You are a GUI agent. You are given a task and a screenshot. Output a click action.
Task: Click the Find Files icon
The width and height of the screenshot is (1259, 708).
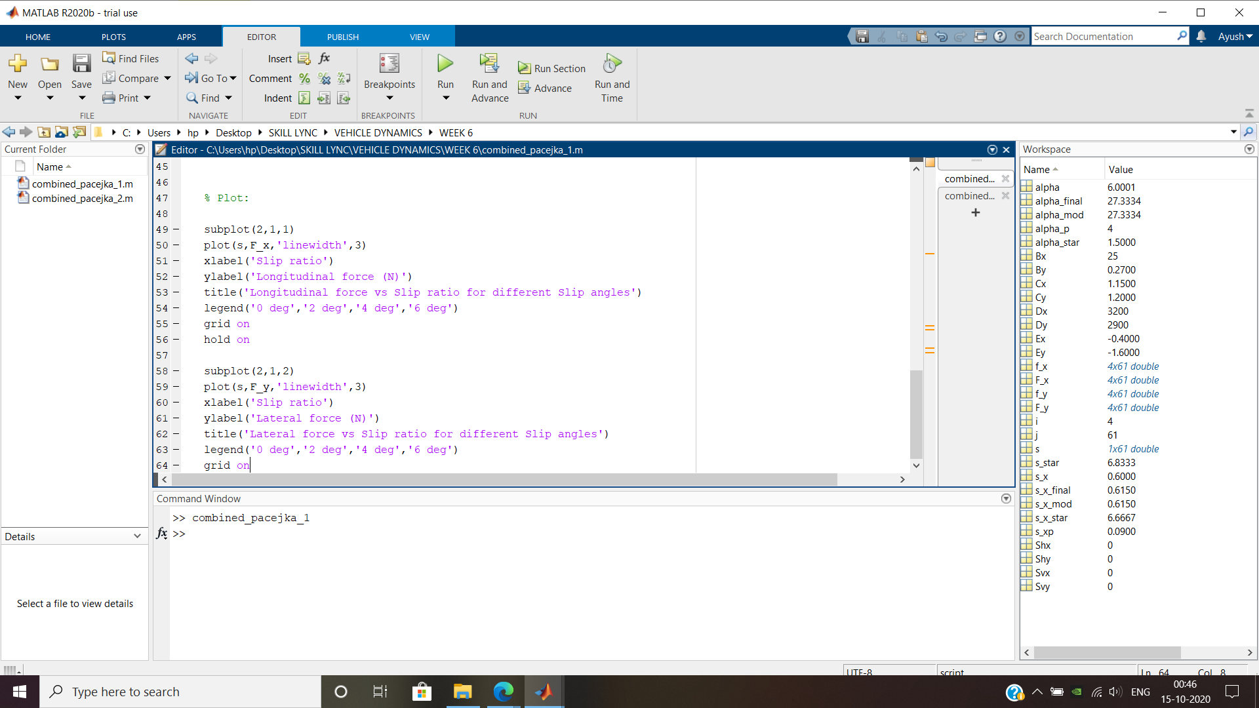click(130, 58)
